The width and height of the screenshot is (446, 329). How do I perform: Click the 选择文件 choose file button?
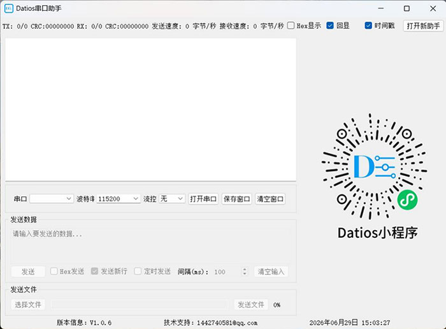(28, 305)
